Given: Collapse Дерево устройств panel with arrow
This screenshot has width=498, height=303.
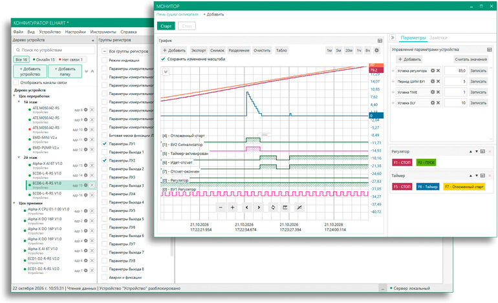Looking at the screenshot, I should [92, 40].
